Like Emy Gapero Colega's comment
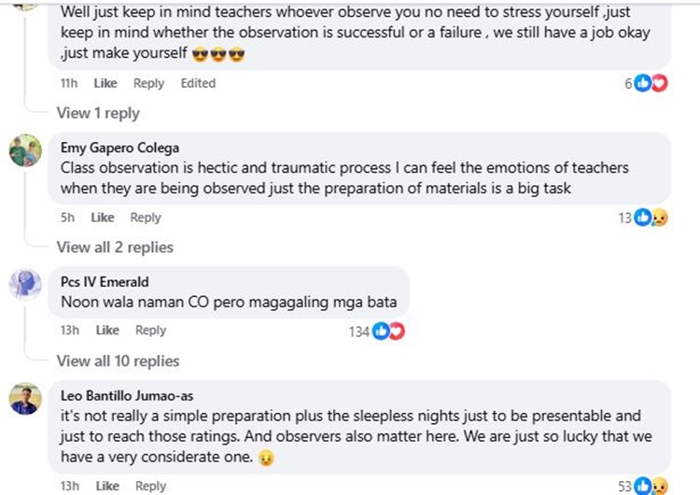 click(103, 218)
